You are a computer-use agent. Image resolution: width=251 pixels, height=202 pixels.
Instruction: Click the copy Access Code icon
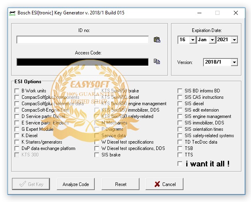point(157,61)
